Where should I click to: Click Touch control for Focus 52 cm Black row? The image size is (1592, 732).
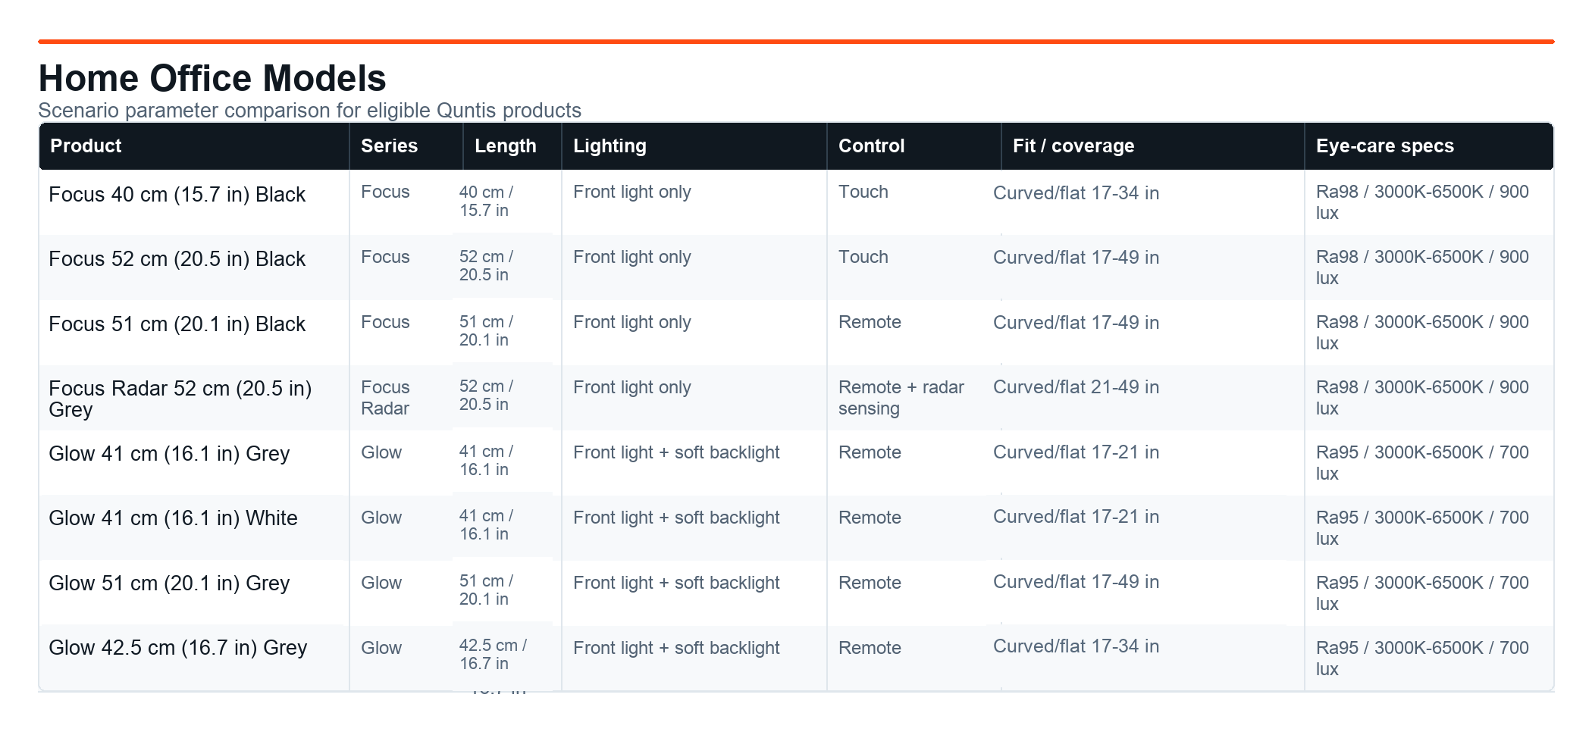(863, 257)
